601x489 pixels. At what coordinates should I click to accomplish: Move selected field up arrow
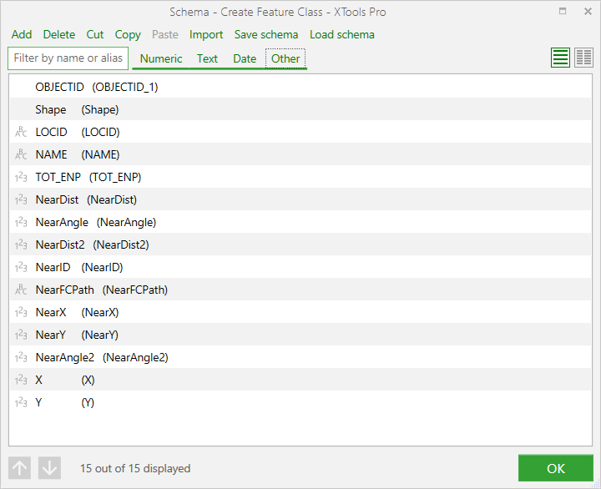19,468
